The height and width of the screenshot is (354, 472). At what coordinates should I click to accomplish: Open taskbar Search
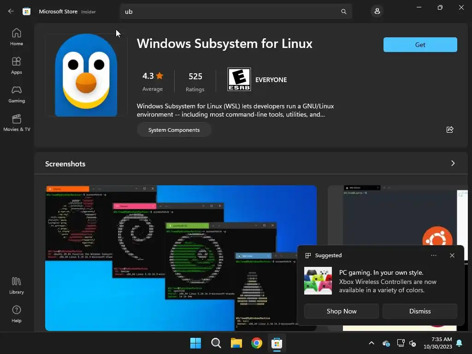[216, 343]
